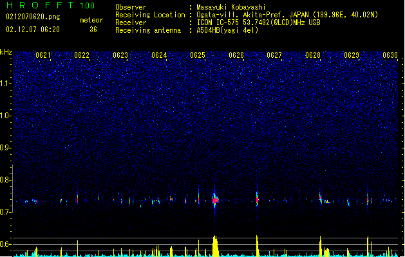Click the 0624 time marker

[x=159, y=55]
